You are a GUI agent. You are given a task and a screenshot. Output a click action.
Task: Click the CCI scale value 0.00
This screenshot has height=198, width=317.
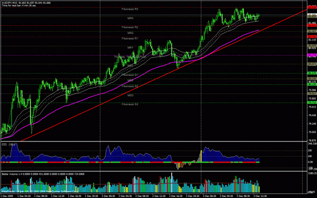(310, 162)
